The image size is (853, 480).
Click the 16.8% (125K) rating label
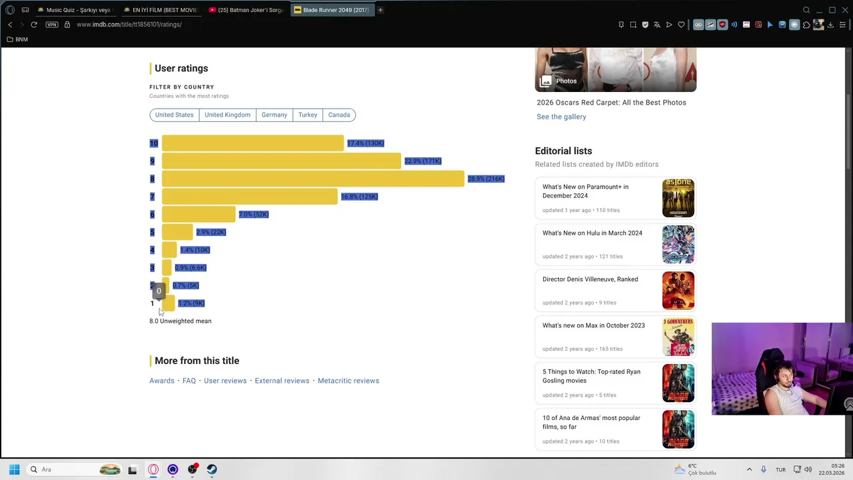[359, 197]
